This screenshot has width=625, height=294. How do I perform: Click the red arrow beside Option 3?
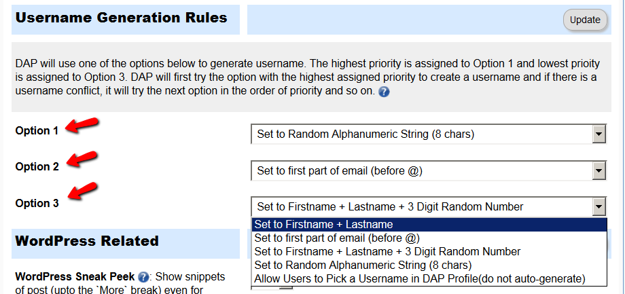82,190
